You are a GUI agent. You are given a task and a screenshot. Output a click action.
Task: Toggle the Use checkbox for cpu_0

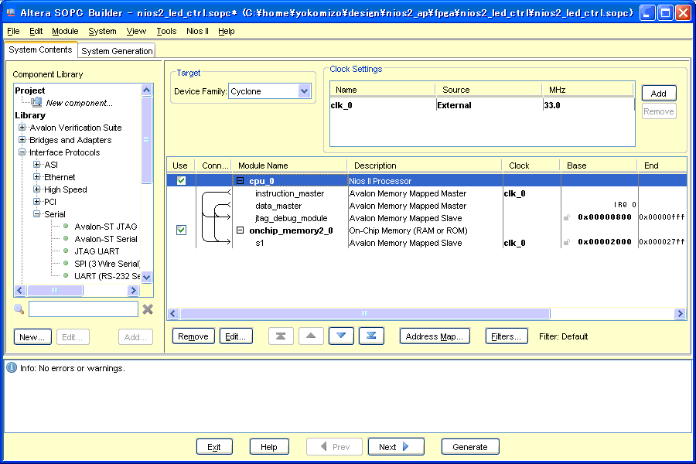[x=181, y=181]
